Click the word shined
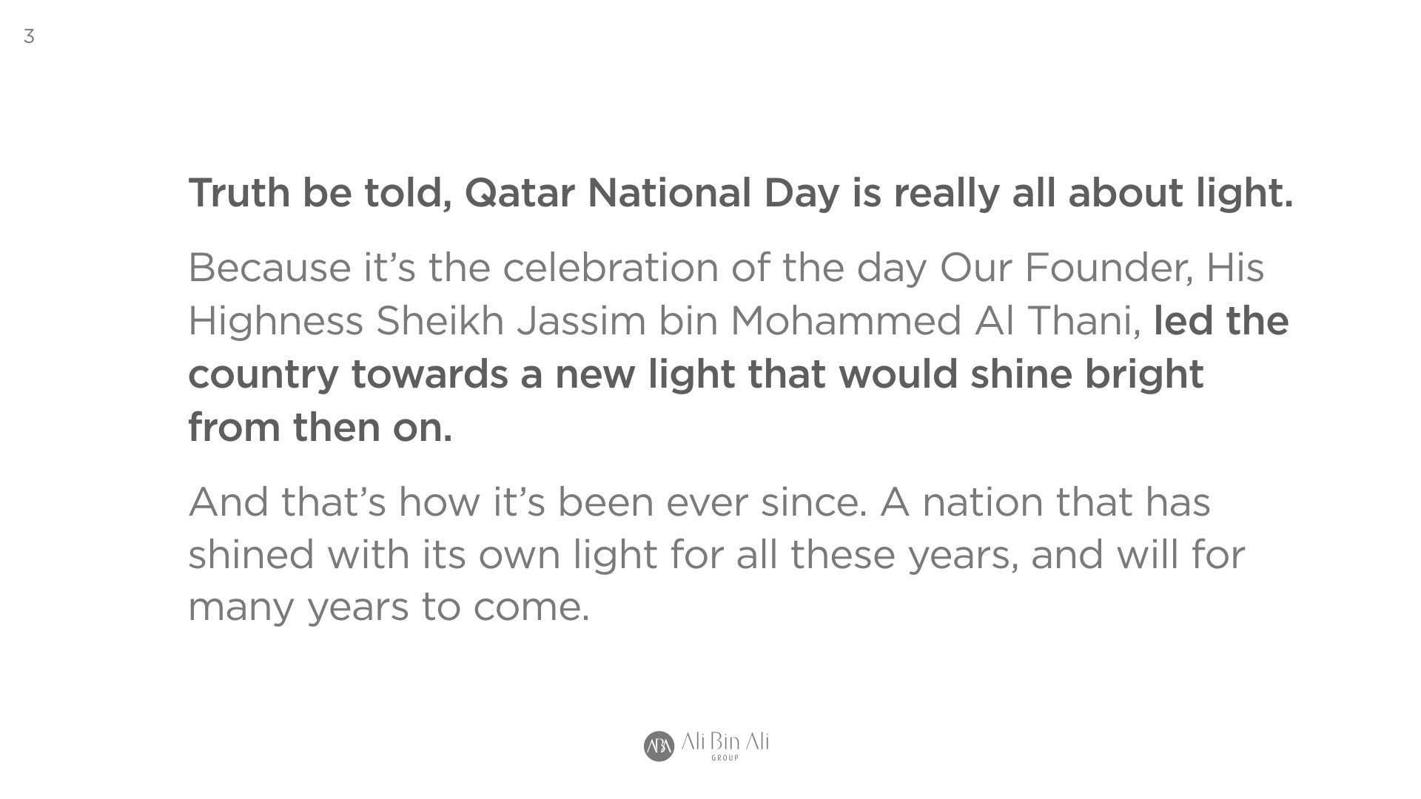 pyautogui.click(x=252, y=555)
